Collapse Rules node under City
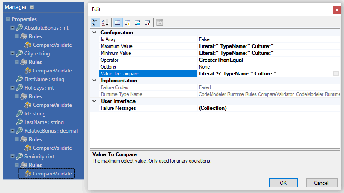The height and width of the screenshot is (193, 344). [17, 62]
